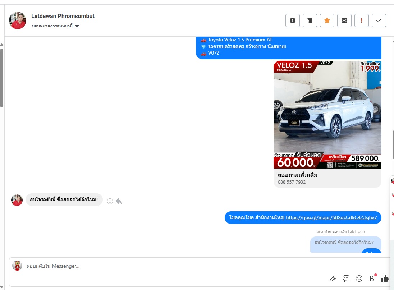React with emoji to customer message
Image resolution: width=394 pixels, height=290 pixels.
110,201
